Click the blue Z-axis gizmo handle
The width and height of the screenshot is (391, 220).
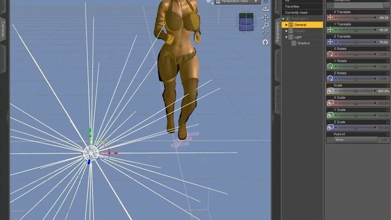[x=89, y=162]
